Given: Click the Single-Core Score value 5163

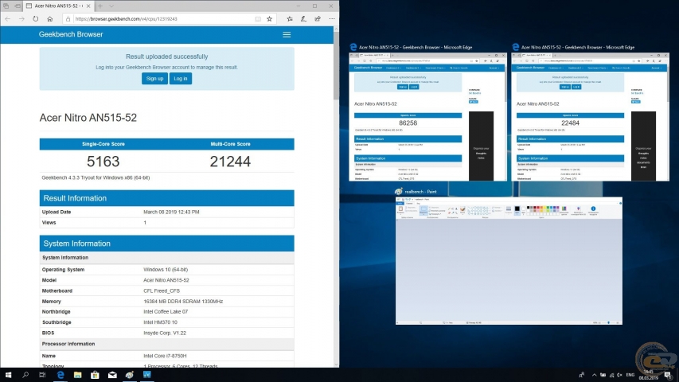Looking at the screenshot, I should tap(103, 162).
